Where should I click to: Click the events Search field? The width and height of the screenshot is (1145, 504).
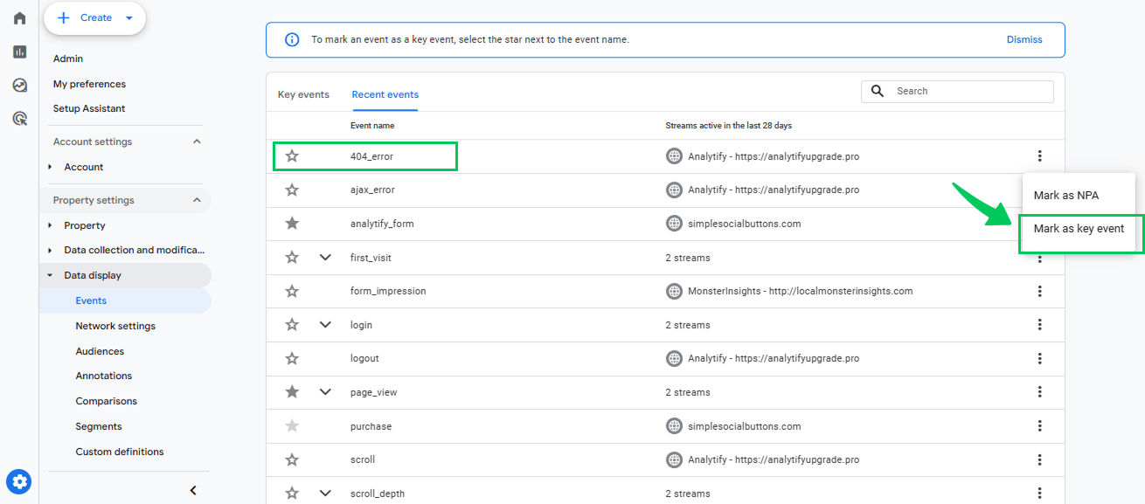[957, 91]
